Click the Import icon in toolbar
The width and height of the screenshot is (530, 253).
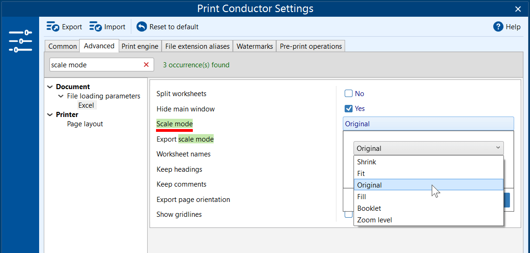[95, 27]
